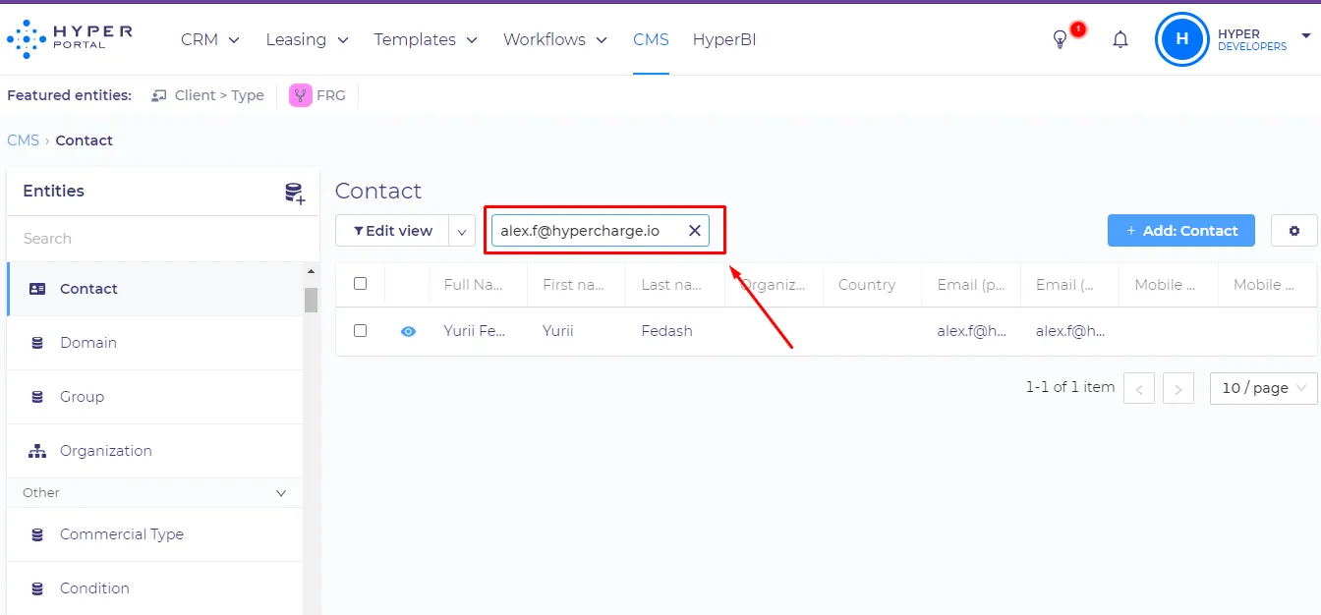Viewport: 1321px width, 615px height.
Task: Select Condition entity
Action: 155,588
